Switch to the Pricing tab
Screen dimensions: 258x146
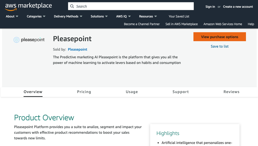click(x=84, y=92)
